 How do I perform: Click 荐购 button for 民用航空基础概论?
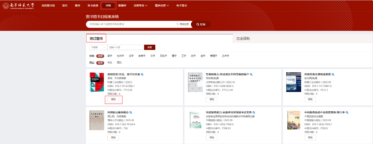113,138
